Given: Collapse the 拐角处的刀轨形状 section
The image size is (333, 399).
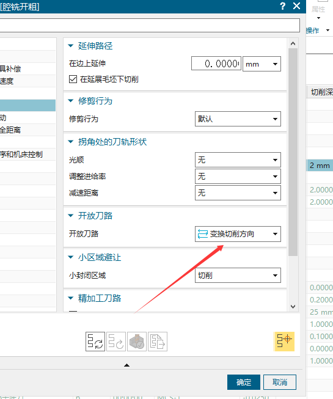Looking at the screenshot, I should click(71, 142).
